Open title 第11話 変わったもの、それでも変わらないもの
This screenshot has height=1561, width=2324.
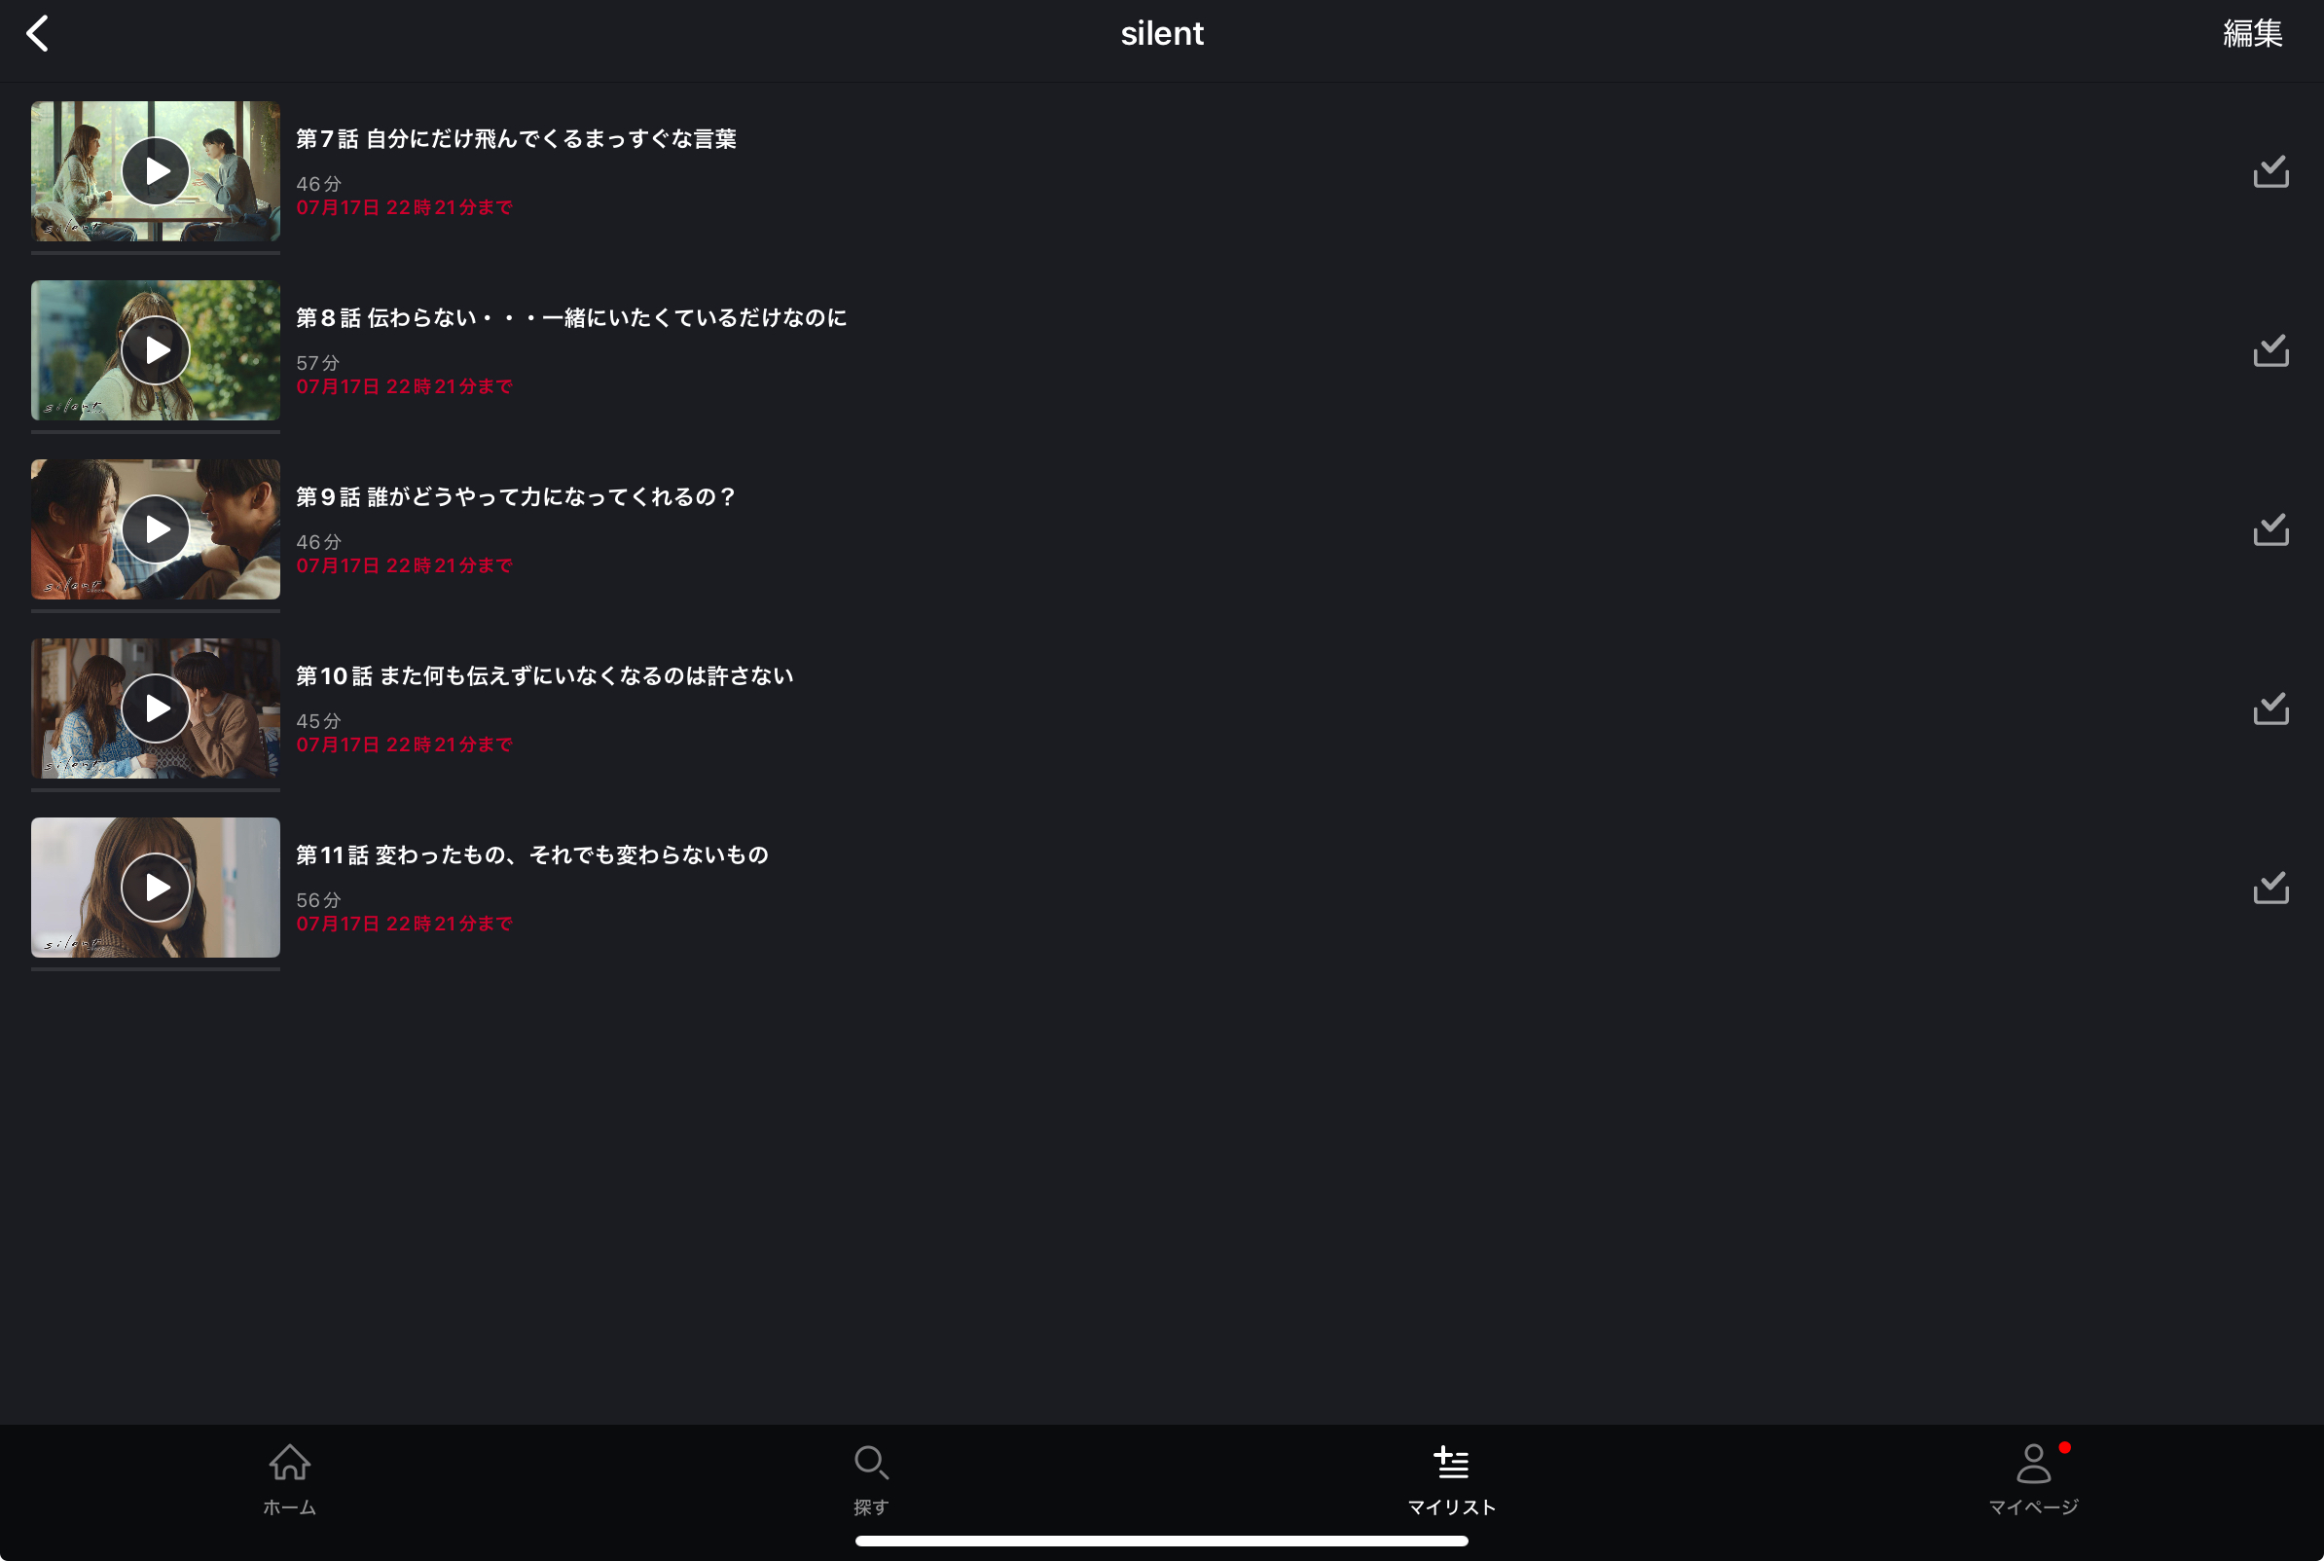click(532, 855)
